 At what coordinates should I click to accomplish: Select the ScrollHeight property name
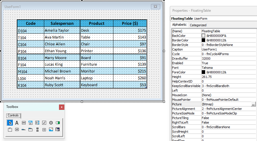tap(180, 132)
